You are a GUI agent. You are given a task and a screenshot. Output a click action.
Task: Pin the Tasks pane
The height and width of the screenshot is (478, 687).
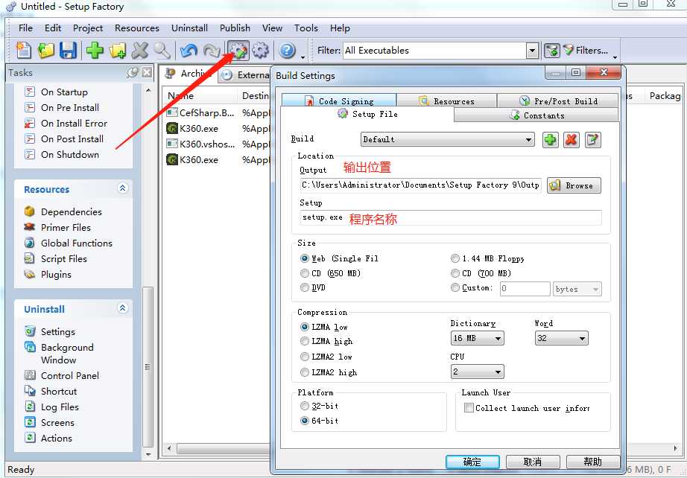click(x=133, y=72)
